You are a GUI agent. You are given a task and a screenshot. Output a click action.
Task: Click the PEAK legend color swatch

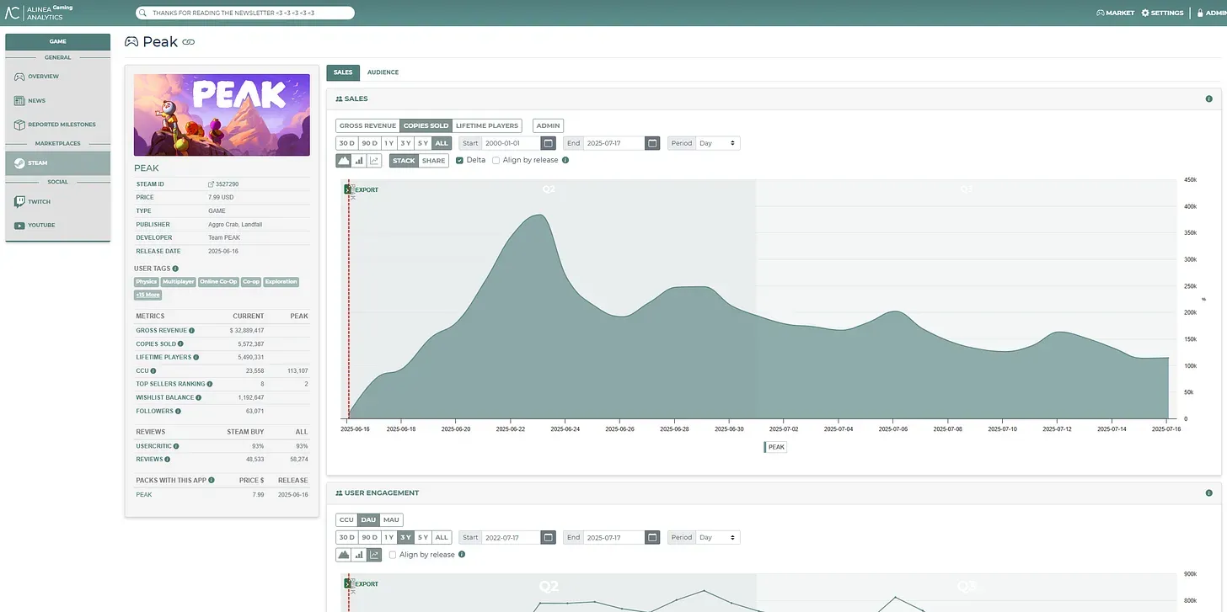pos(765,447)
